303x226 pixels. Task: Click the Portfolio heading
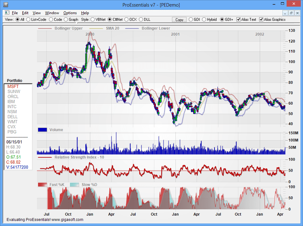tap(14, 80)
